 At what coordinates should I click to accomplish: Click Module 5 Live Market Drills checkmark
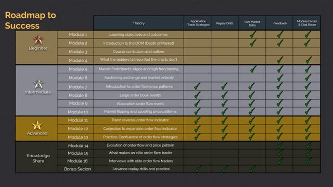pyautogui.click(x=253, y=69)
